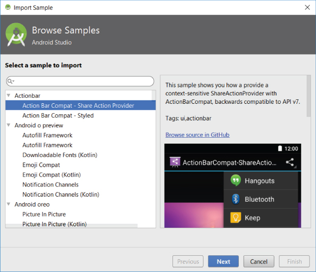The height and width of the screenshot is (272, 316).
Task: Select Emoji Compat (Kotlin) sample
Action: [52, 175]
